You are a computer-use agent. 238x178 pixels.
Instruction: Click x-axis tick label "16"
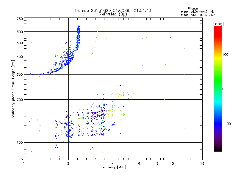tap(202, 163)
